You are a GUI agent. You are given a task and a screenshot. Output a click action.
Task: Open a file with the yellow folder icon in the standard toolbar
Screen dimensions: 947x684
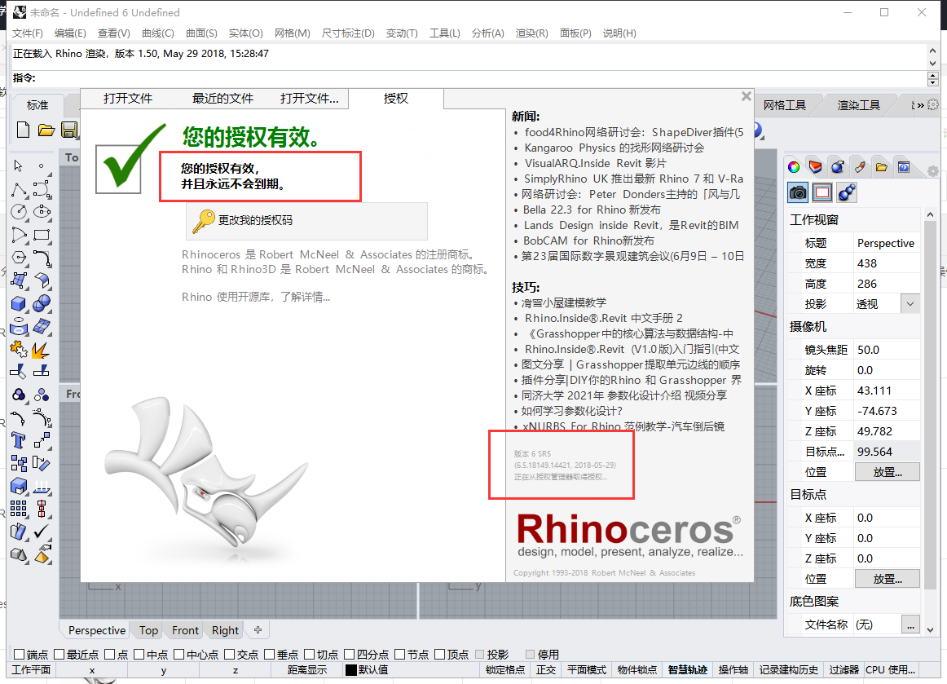(46, 130)
